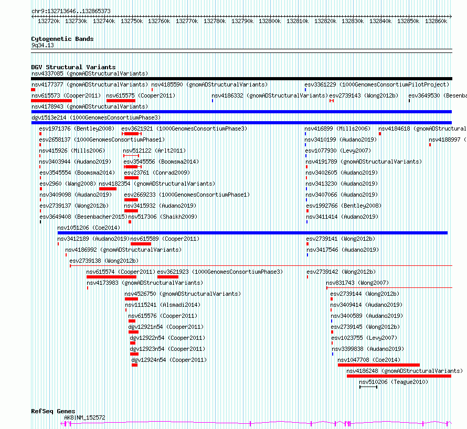Click nsv3411414 (Audano2019) label
Viewport: 467px width, 429px height.
342,217
